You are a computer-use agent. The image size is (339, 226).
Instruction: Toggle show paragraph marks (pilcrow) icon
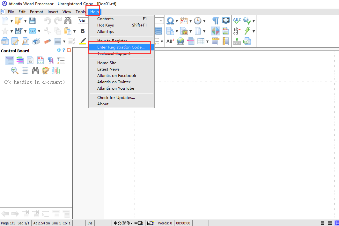pyautogui.click(x=216, y=21)
